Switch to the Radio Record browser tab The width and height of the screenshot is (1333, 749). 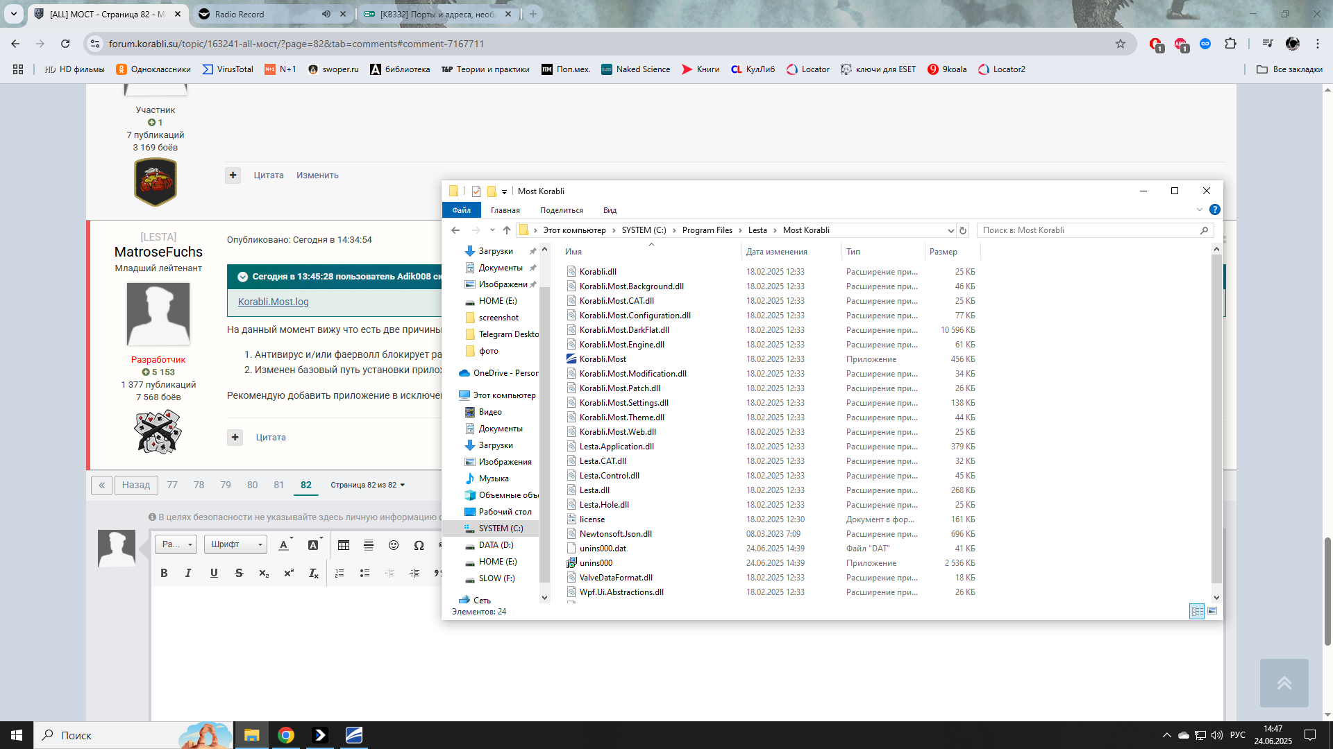tap(260, 14)
